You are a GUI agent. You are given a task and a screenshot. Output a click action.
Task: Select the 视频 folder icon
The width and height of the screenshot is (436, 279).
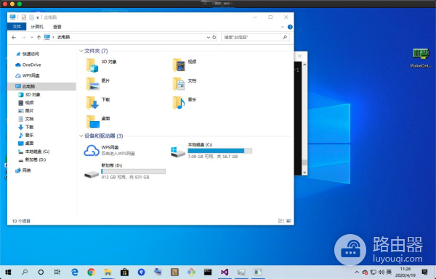(x=179, y=65)
